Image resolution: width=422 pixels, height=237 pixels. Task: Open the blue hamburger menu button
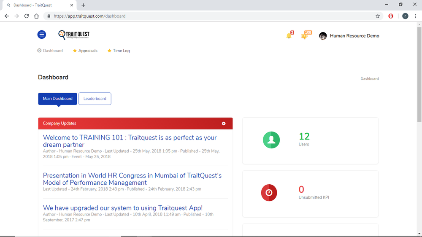[42, 35]
